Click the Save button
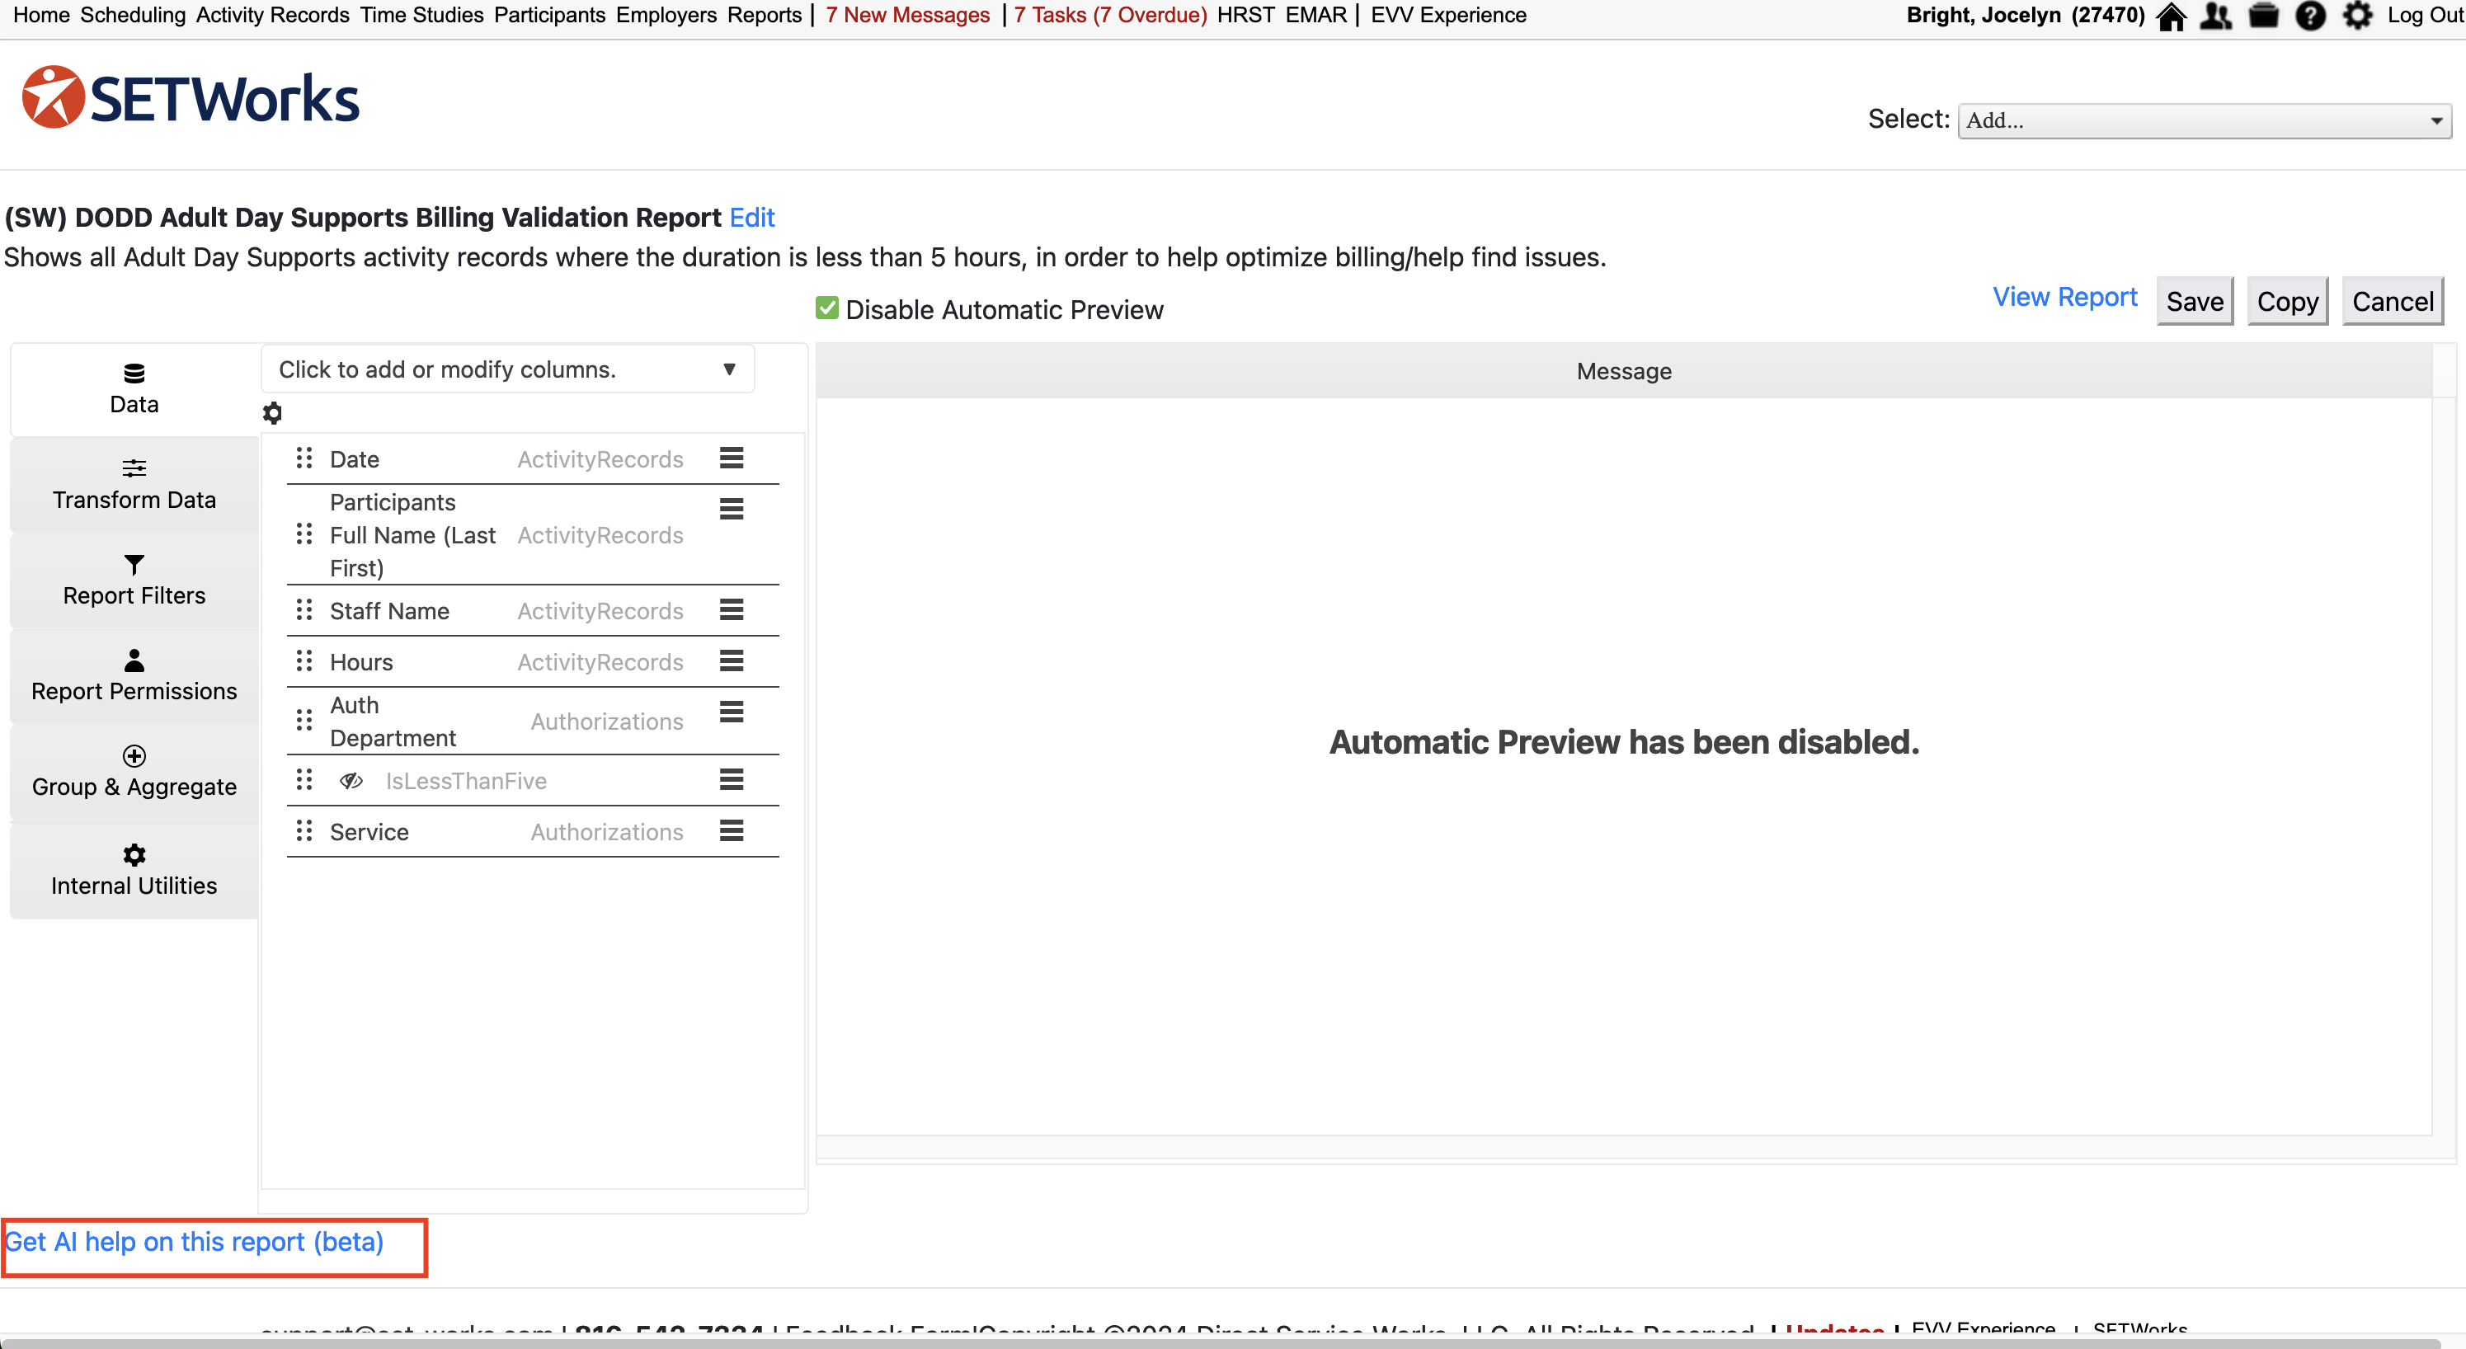This screenshot has height=1349, width=2466. point(2194,302)
